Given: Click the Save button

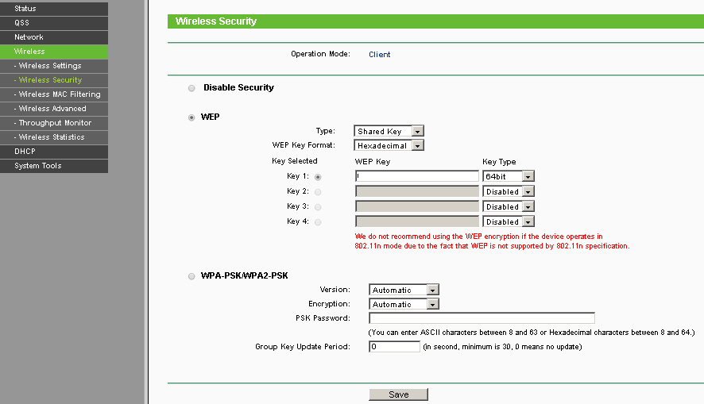Looking at the screenshot, I should [398, 394].
